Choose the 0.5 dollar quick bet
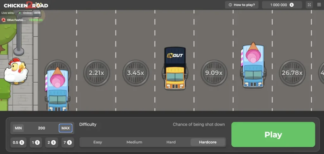Screen dimensions: 324x154 pyautogui.click(x=18, y=143)
